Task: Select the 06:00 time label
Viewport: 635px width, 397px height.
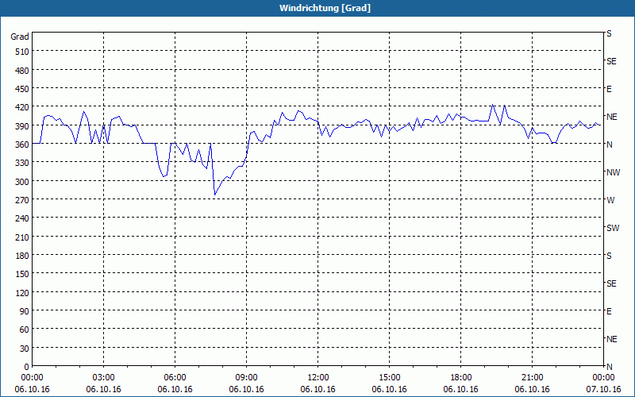Action: [x=175, y=378]
